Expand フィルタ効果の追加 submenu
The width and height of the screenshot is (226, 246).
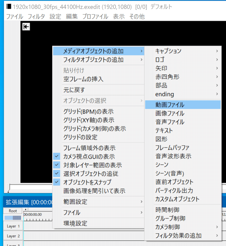click(x=183, y=236)
